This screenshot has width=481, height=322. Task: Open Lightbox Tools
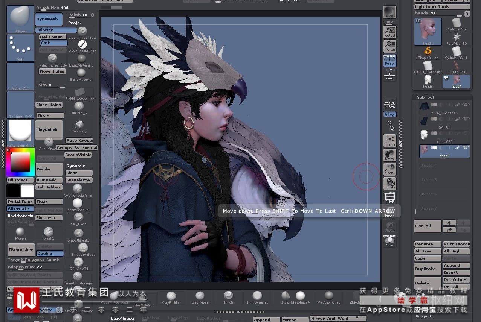pos(442,6)
